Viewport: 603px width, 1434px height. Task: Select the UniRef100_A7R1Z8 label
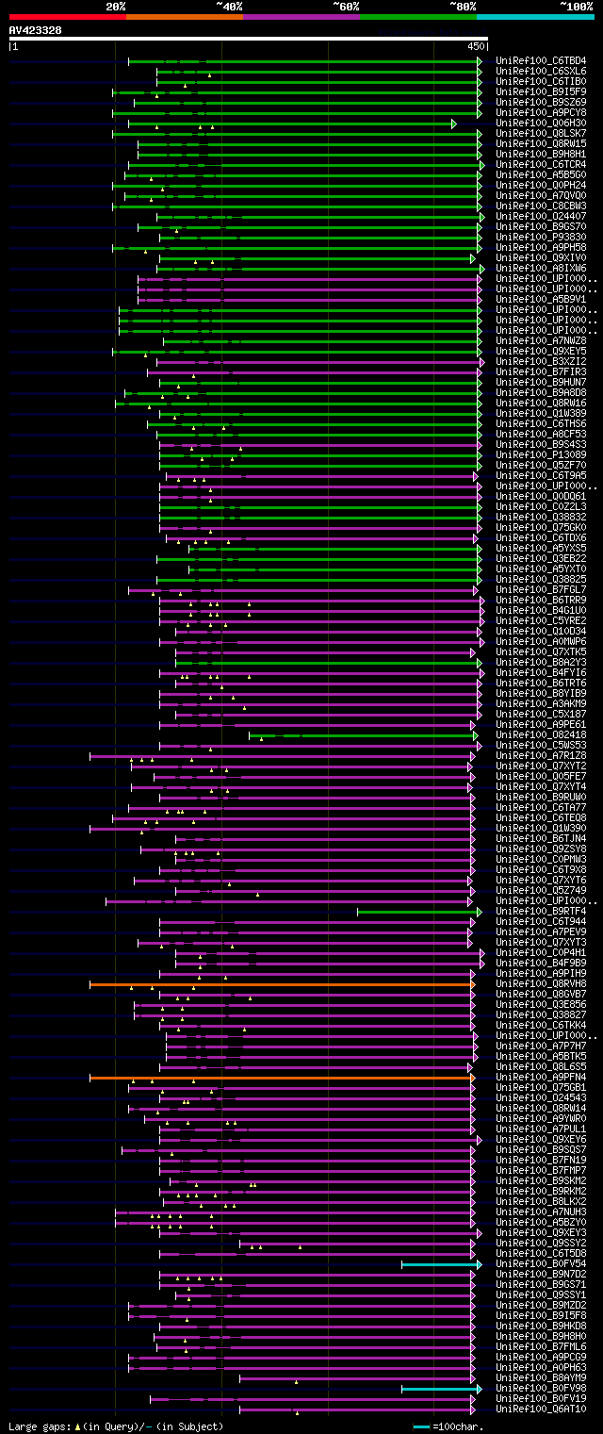pos(541,755)
